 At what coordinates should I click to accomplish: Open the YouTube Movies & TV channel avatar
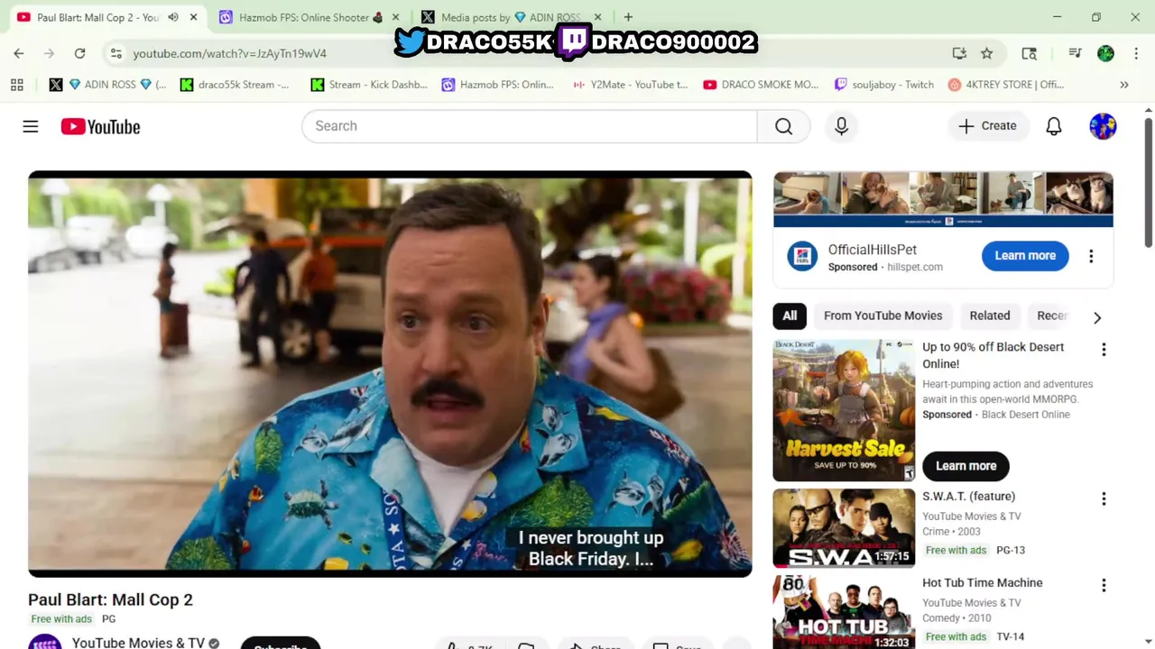pos(45,642)
